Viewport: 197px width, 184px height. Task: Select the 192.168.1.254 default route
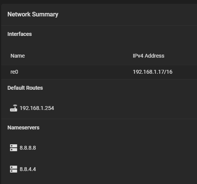(37, 108)
